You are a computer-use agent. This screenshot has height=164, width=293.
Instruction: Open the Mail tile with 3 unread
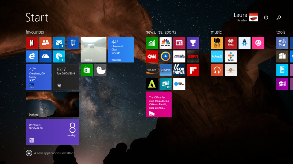click(59, 43)
